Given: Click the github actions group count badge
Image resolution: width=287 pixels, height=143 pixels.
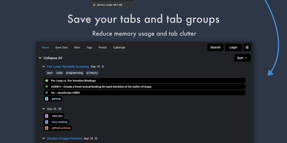Looking at the screenshot, I should (x=47, y=128).
